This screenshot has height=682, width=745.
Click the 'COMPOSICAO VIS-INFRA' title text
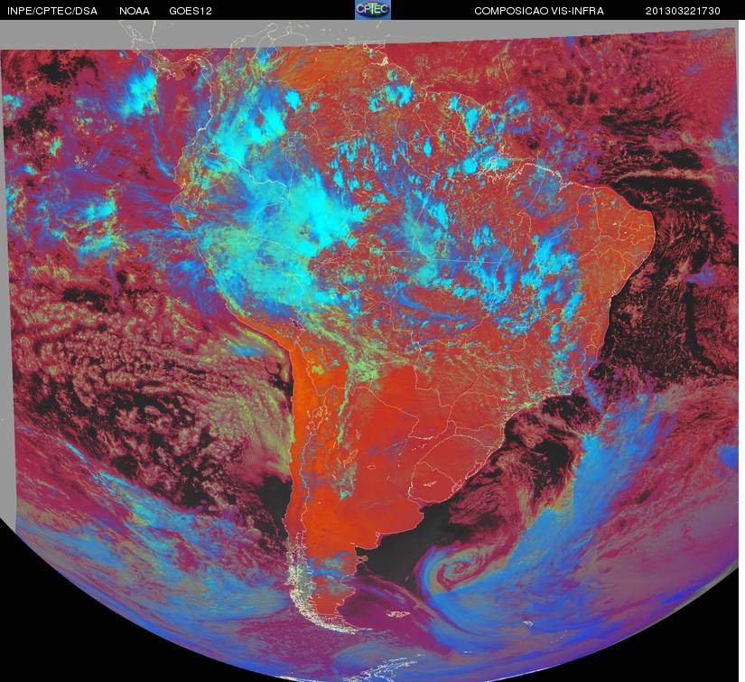[x=539, y=11]
